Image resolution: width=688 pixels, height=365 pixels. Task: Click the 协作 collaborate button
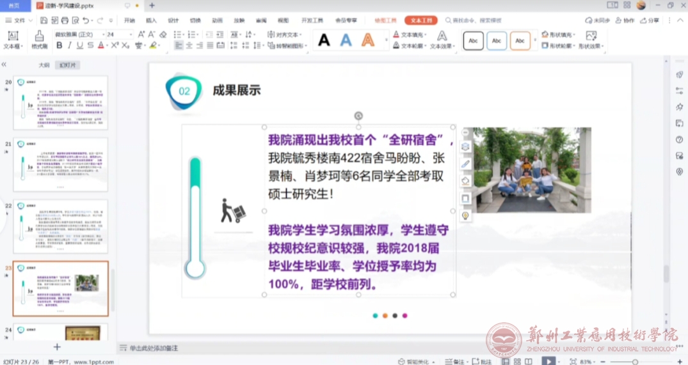tap(625, 20)
